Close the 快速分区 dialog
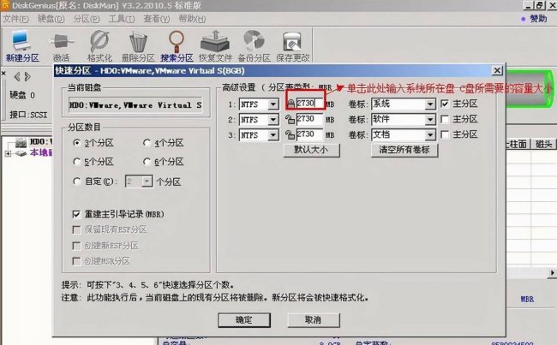The width and height of the screenshot is (557, 345). click(x=497, y=70)
